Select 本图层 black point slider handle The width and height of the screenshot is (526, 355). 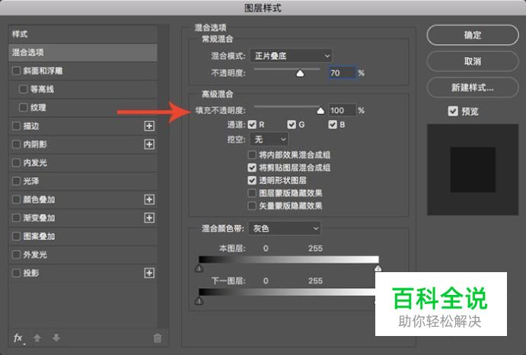pyautogui.click(x=199, y=268)
